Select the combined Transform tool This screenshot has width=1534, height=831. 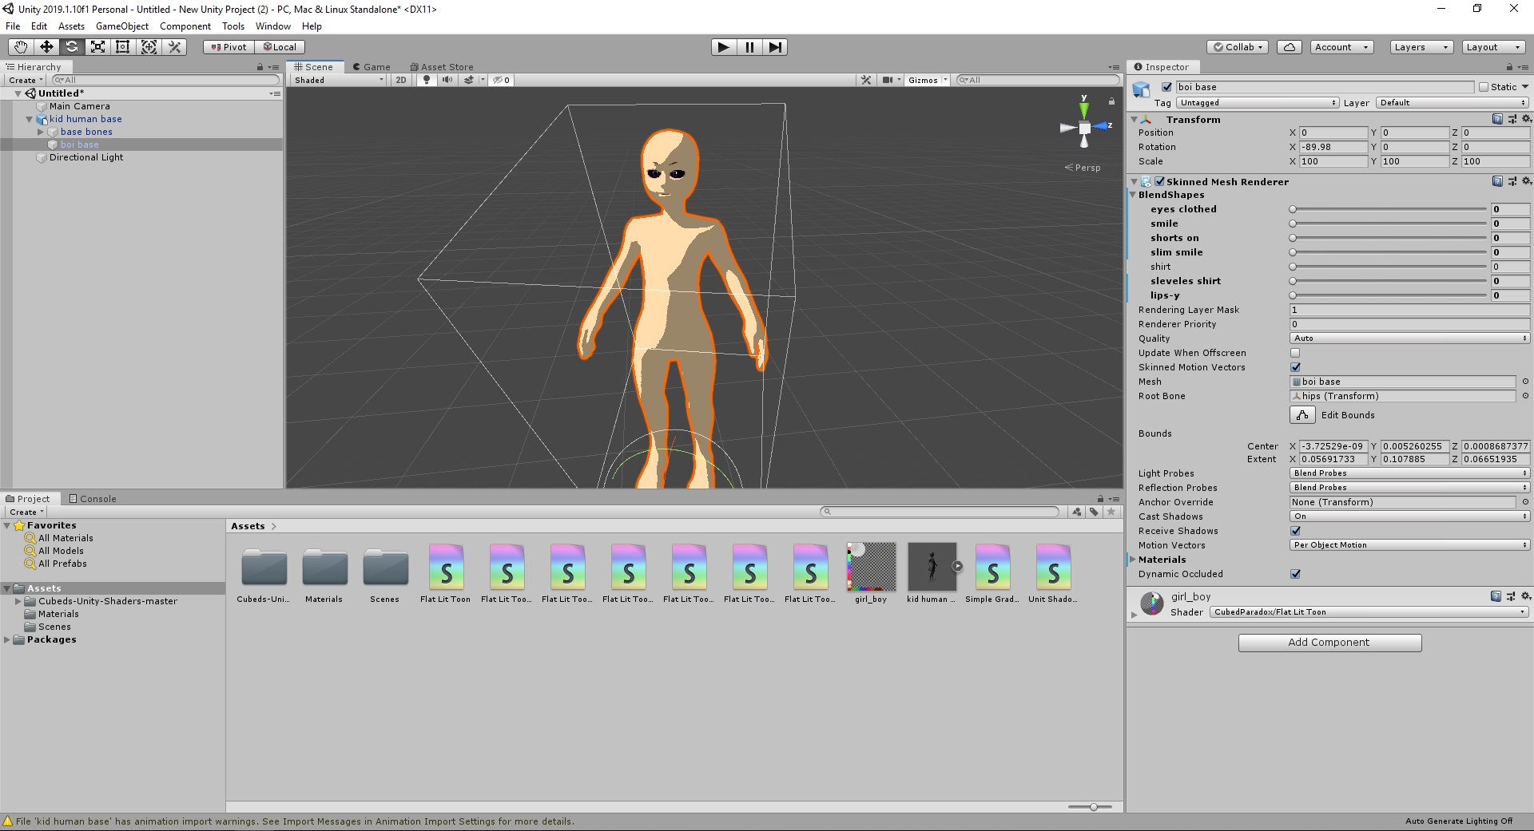pyautogui.click(x=149, y=47)
